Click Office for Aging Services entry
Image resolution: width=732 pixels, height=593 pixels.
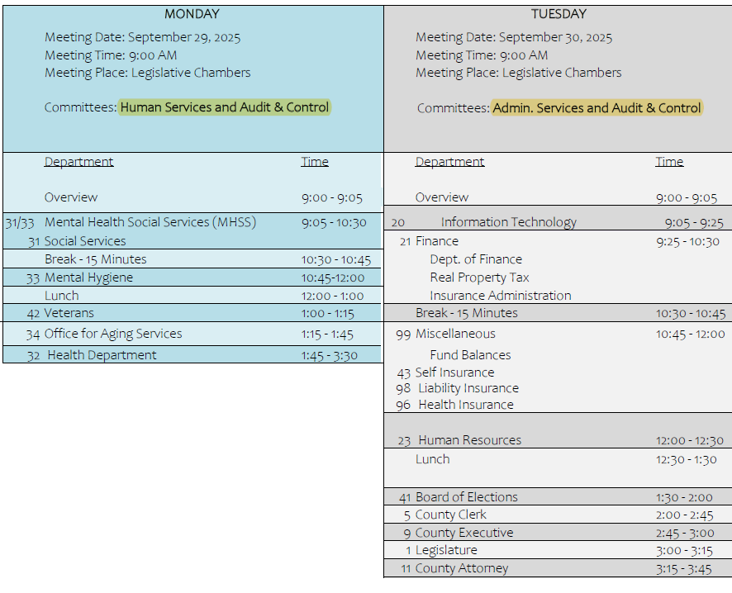113,334
